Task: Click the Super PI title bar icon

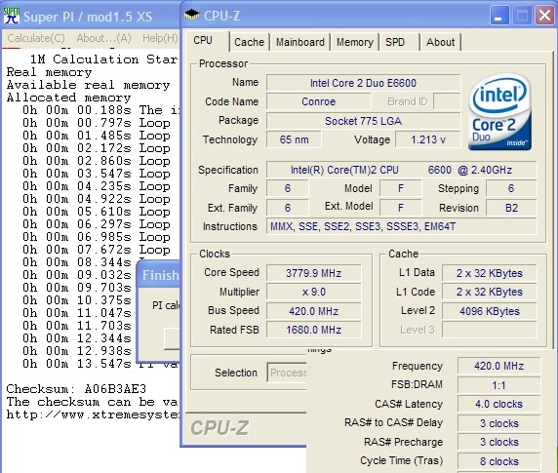Action: pos(11,16)
